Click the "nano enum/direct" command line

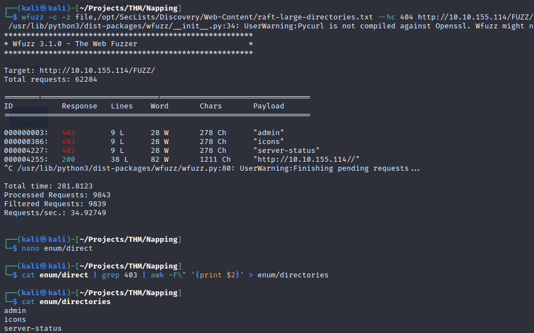pos(57,248)
